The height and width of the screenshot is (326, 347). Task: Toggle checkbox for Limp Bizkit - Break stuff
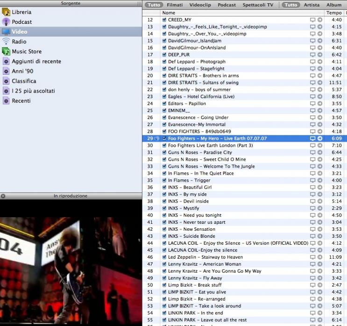[x=164, y=285]
